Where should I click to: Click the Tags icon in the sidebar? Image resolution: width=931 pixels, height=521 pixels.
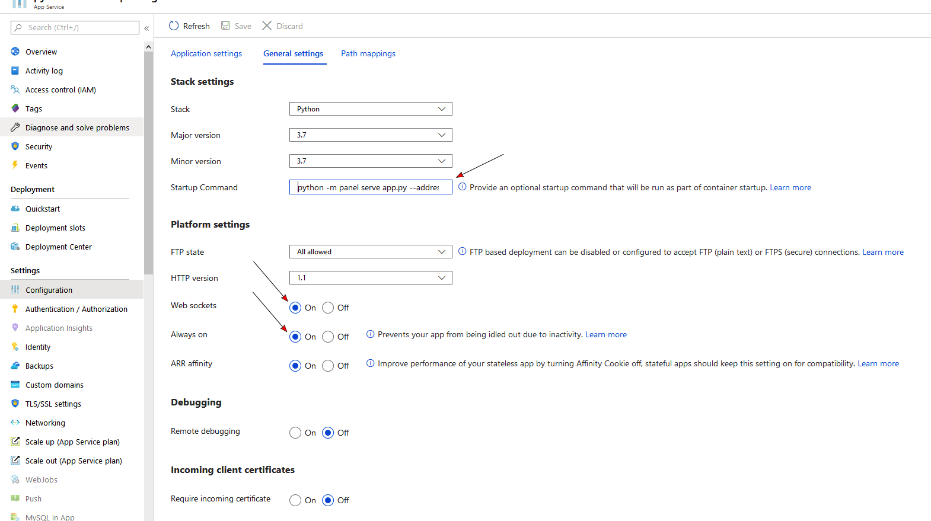point(15,108)
